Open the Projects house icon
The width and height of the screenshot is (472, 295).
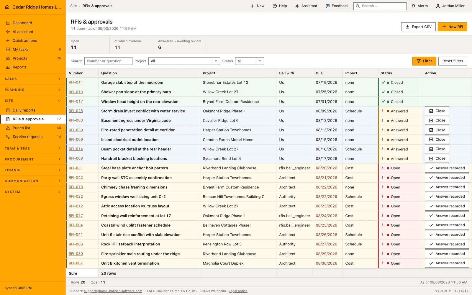pos(8,58)
